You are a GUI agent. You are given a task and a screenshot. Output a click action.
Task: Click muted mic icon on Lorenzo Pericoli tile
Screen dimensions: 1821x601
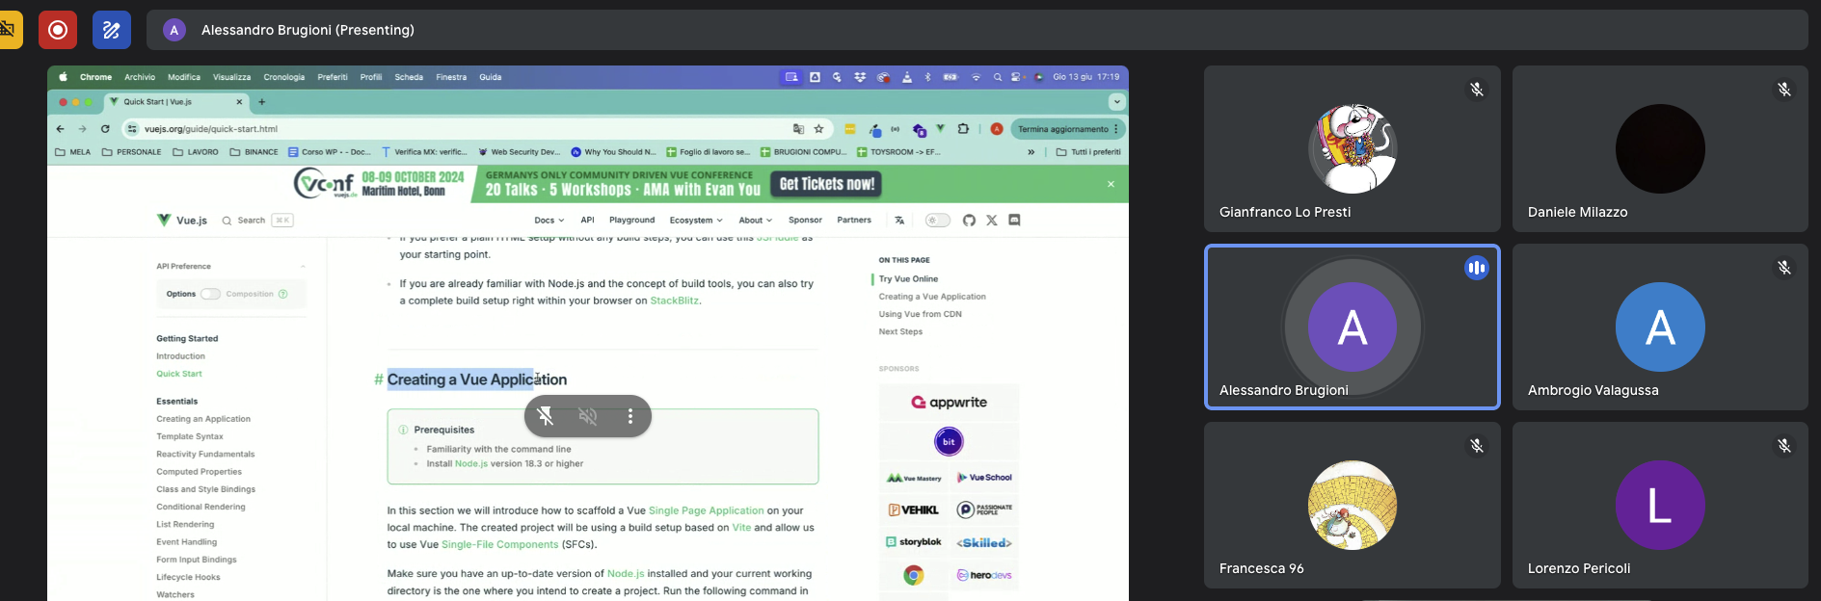1784,446
